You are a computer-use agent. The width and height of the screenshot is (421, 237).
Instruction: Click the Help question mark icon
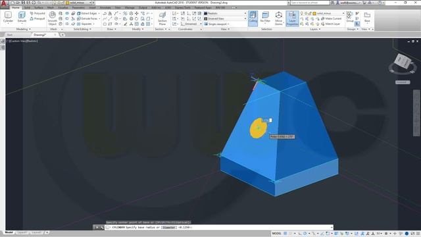380,3
